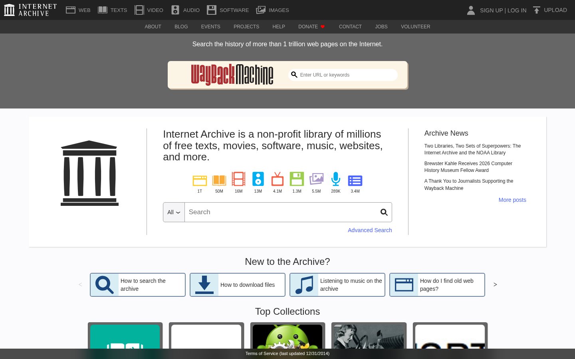Screen dimensions: 575x359
Task: Select the 50M texts media icon
Action: 219,181
